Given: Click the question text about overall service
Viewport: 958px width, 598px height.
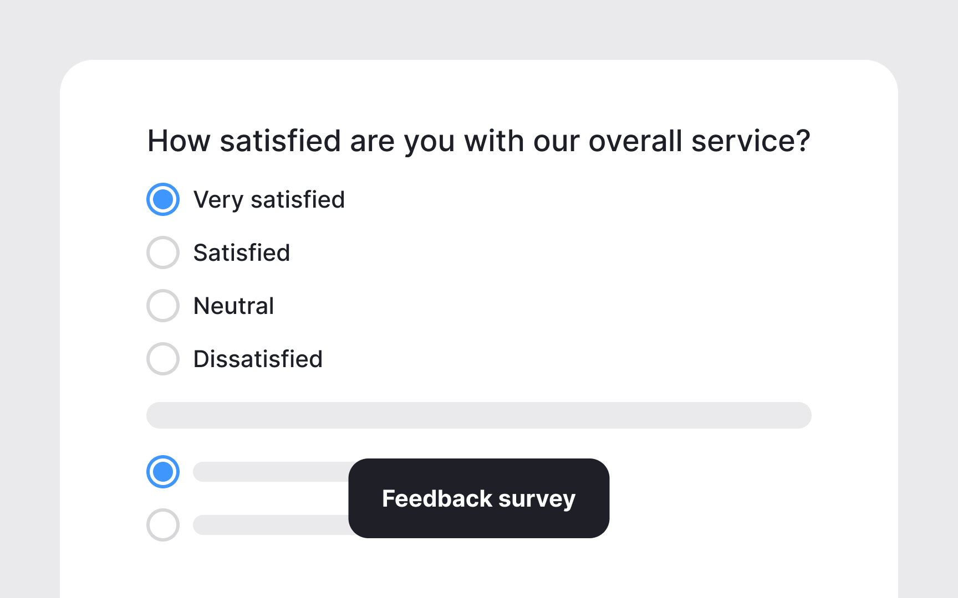Looking at the screenshot, I should [478, 141].
